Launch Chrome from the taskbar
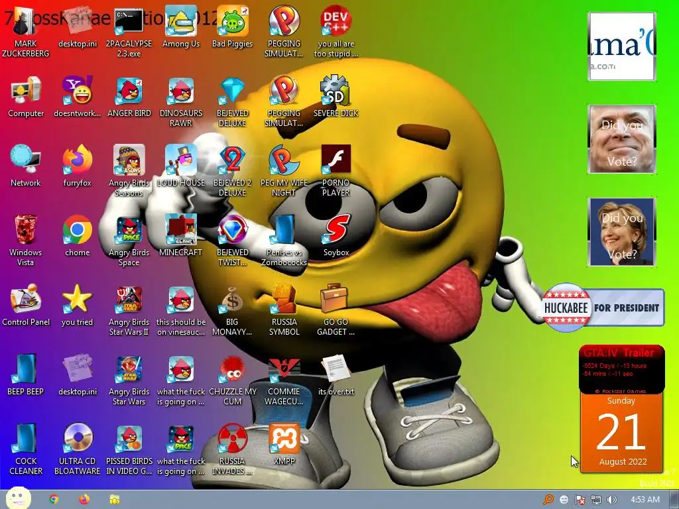679x509 pixels. tap(54, 500)
